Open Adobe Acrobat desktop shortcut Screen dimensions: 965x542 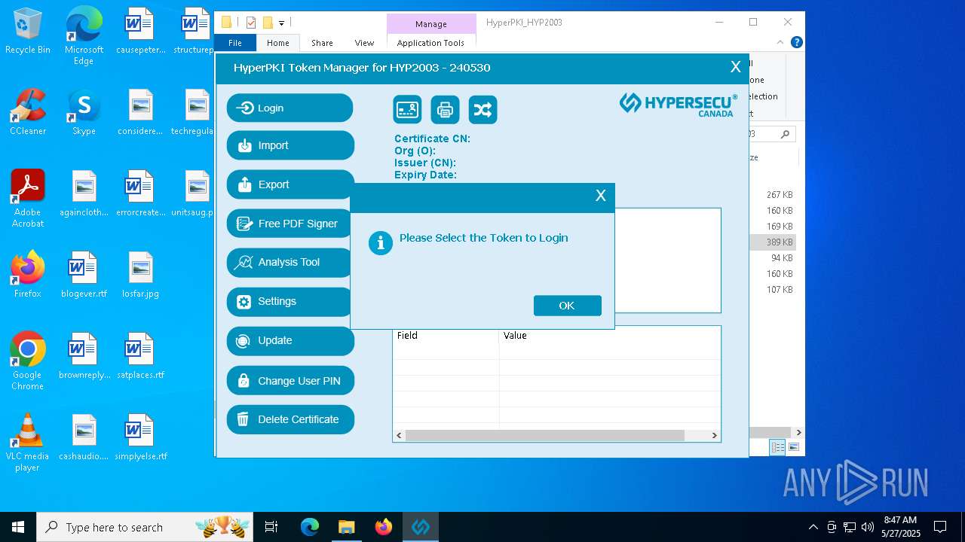pyautogui.click(x=28, y=199)
